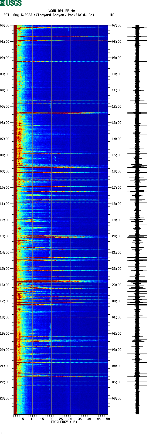
Task: Click the 16:00 UTC label on right axis
Action: tap(117, 171)
